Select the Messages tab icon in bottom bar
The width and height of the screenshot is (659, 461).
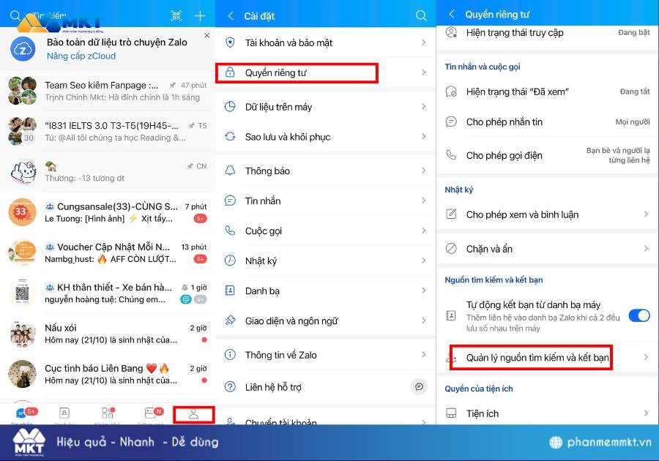(21, 413)
